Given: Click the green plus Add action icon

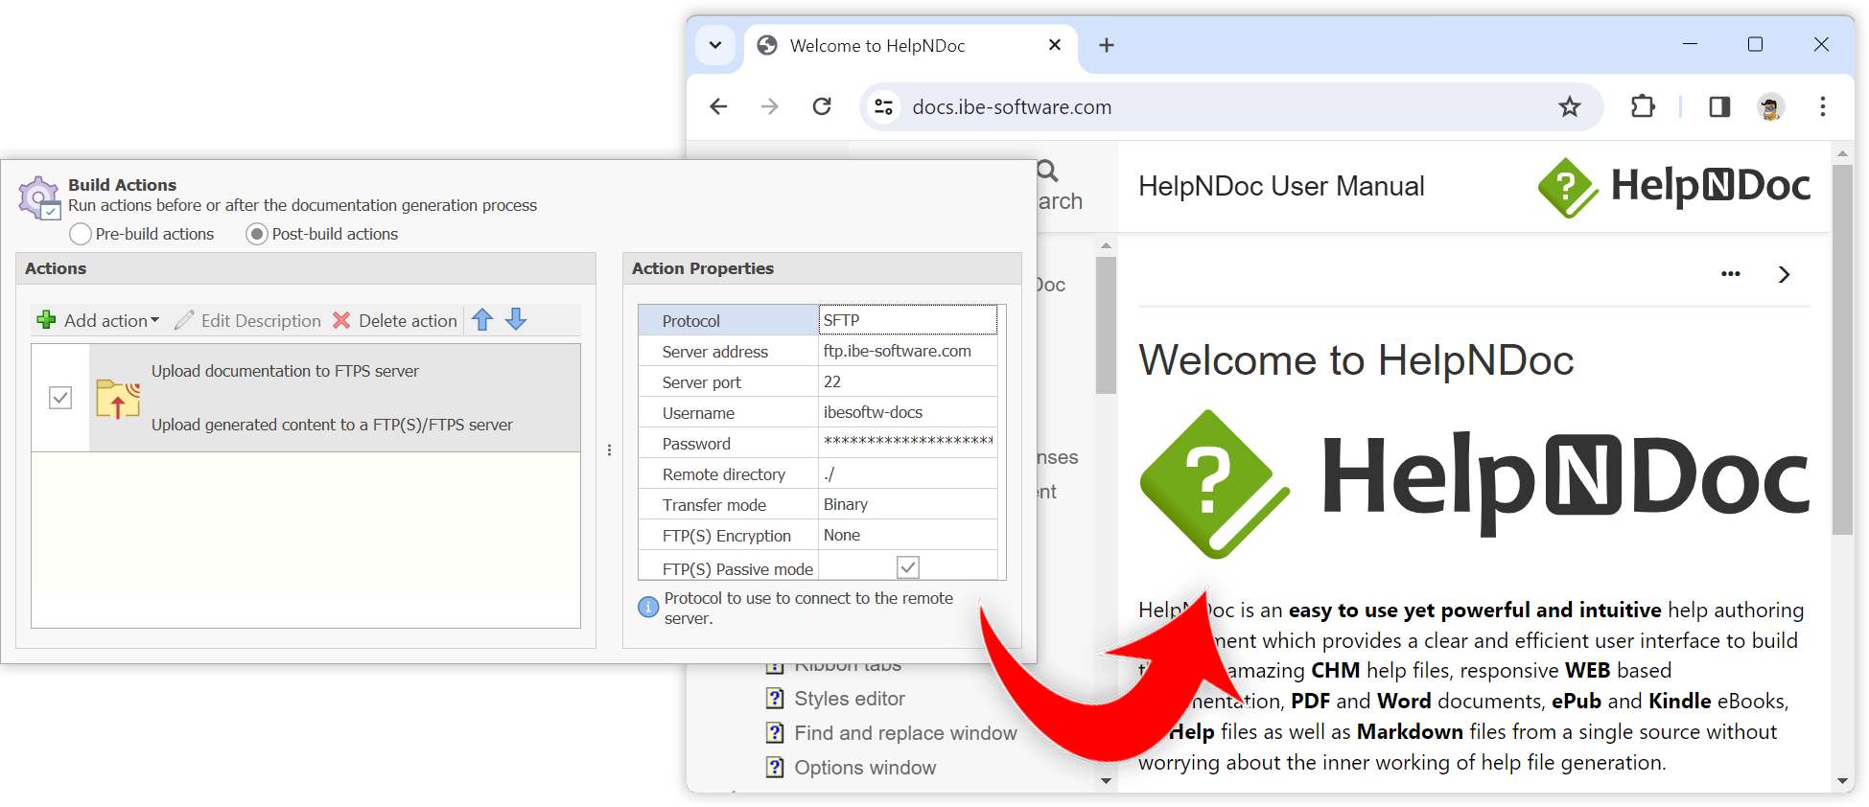Looking at the screenshot, I should [x=46, y=320].
